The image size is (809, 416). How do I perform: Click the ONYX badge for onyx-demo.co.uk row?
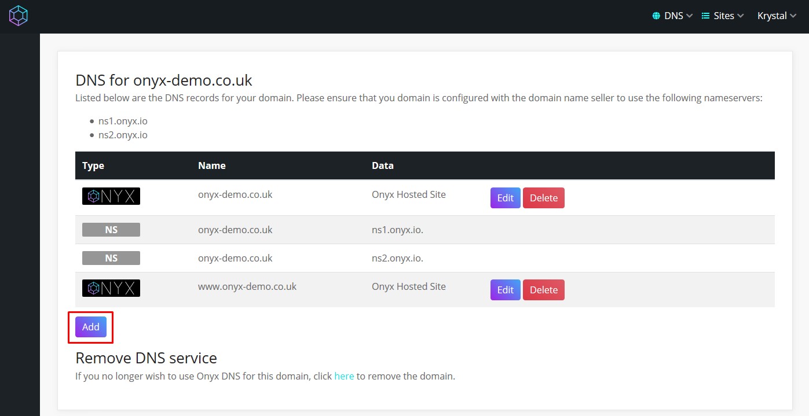111,196
